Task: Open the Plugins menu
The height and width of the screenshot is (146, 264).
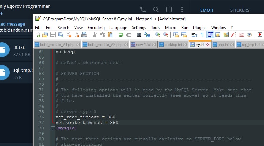Action: pyautogui.click(x=200, y=28)
